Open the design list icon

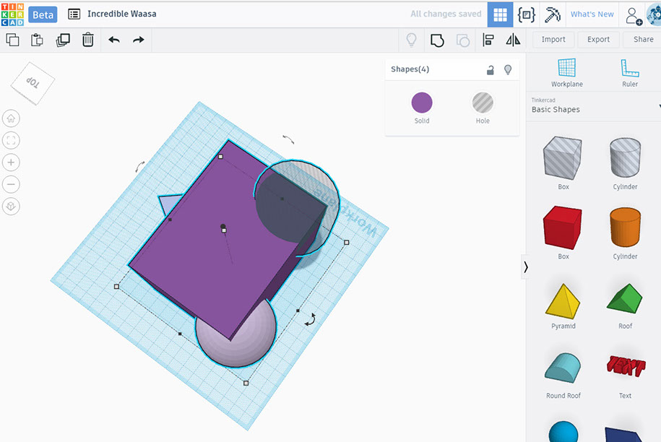pyautogui.click(x=74, y=14)
